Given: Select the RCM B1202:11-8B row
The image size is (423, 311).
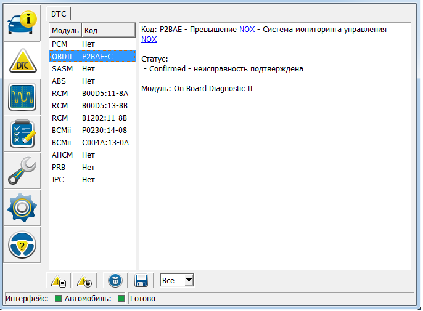Looking at the screenshot, I should click(92, 118).
